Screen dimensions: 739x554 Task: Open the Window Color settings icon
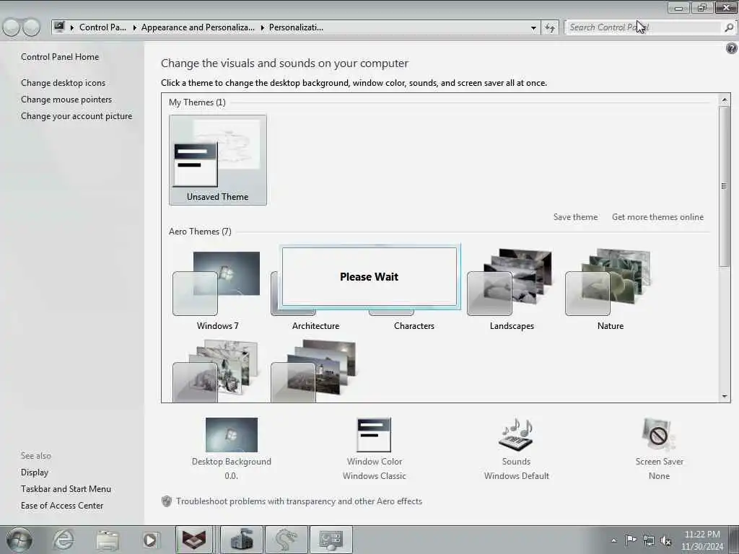coord(375,434)
